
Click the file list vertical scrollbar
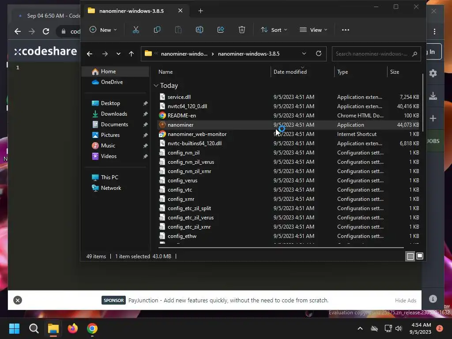(x=422, y=102)
